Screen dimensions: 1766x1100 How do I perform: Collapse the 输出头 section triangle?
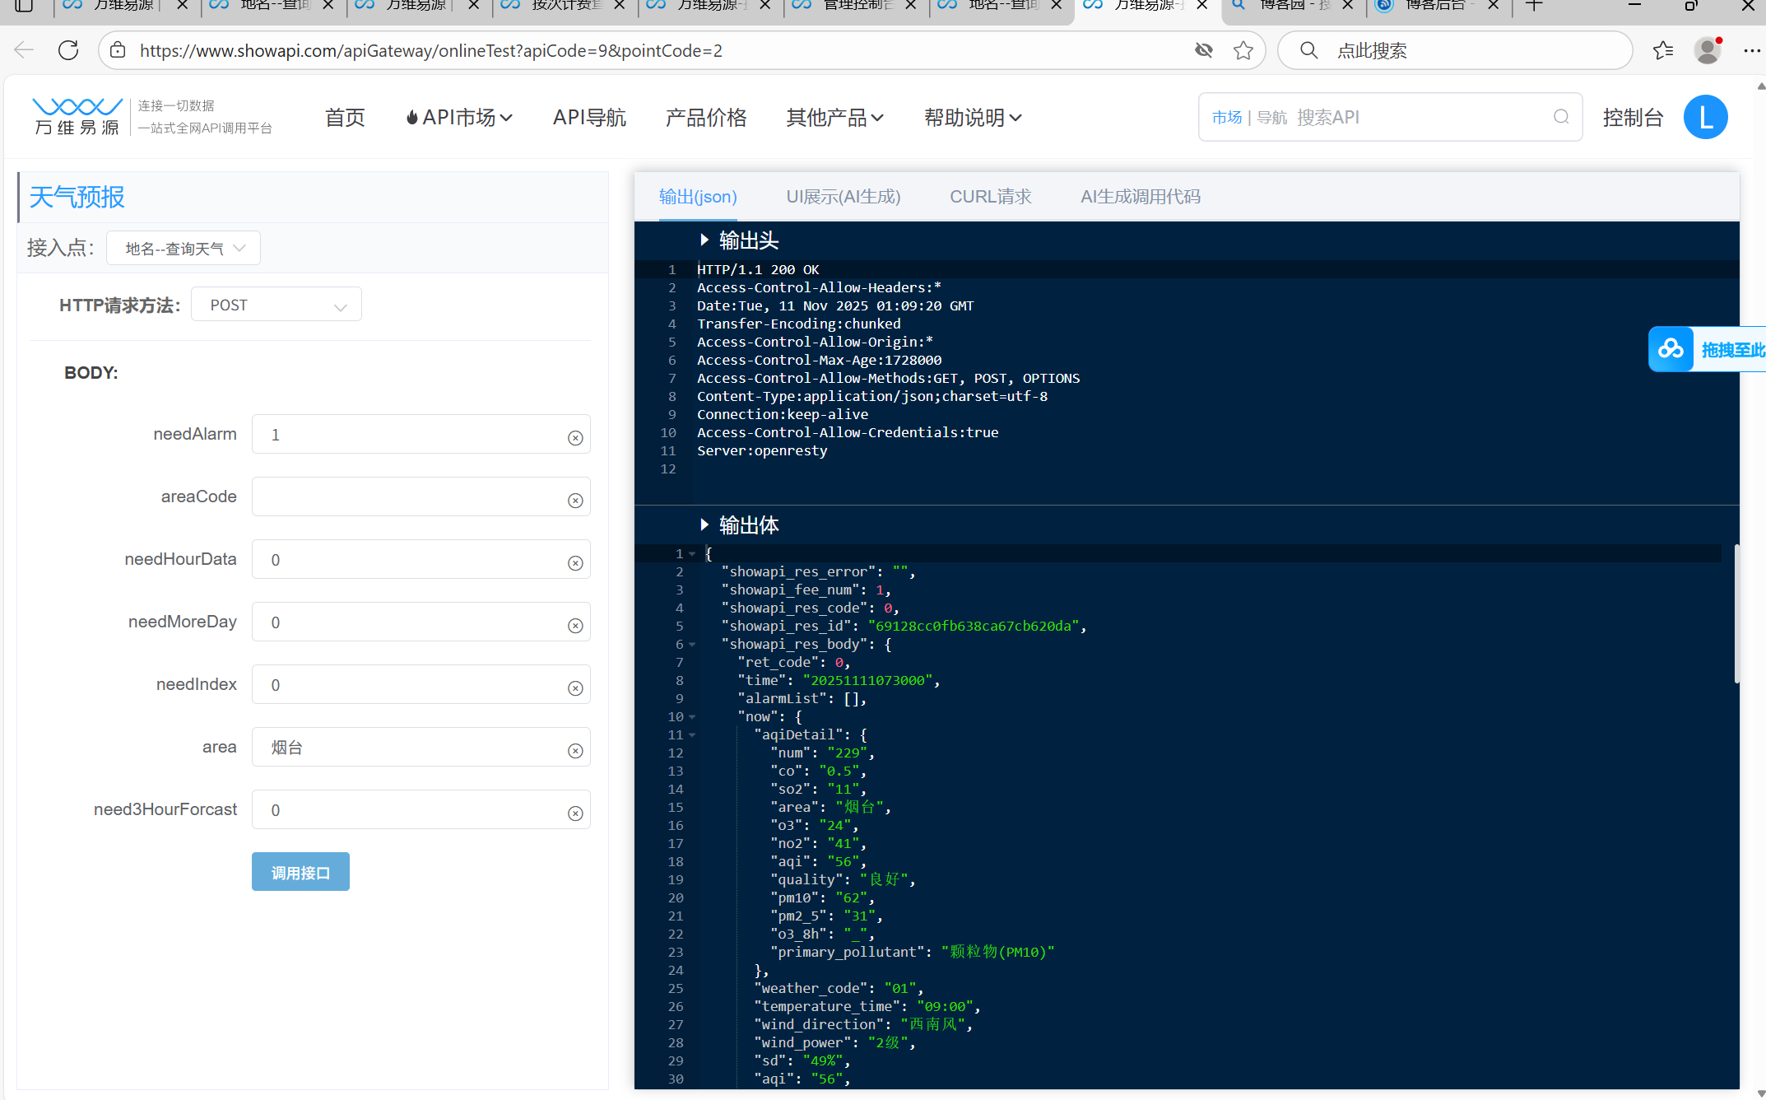(704, 240)
